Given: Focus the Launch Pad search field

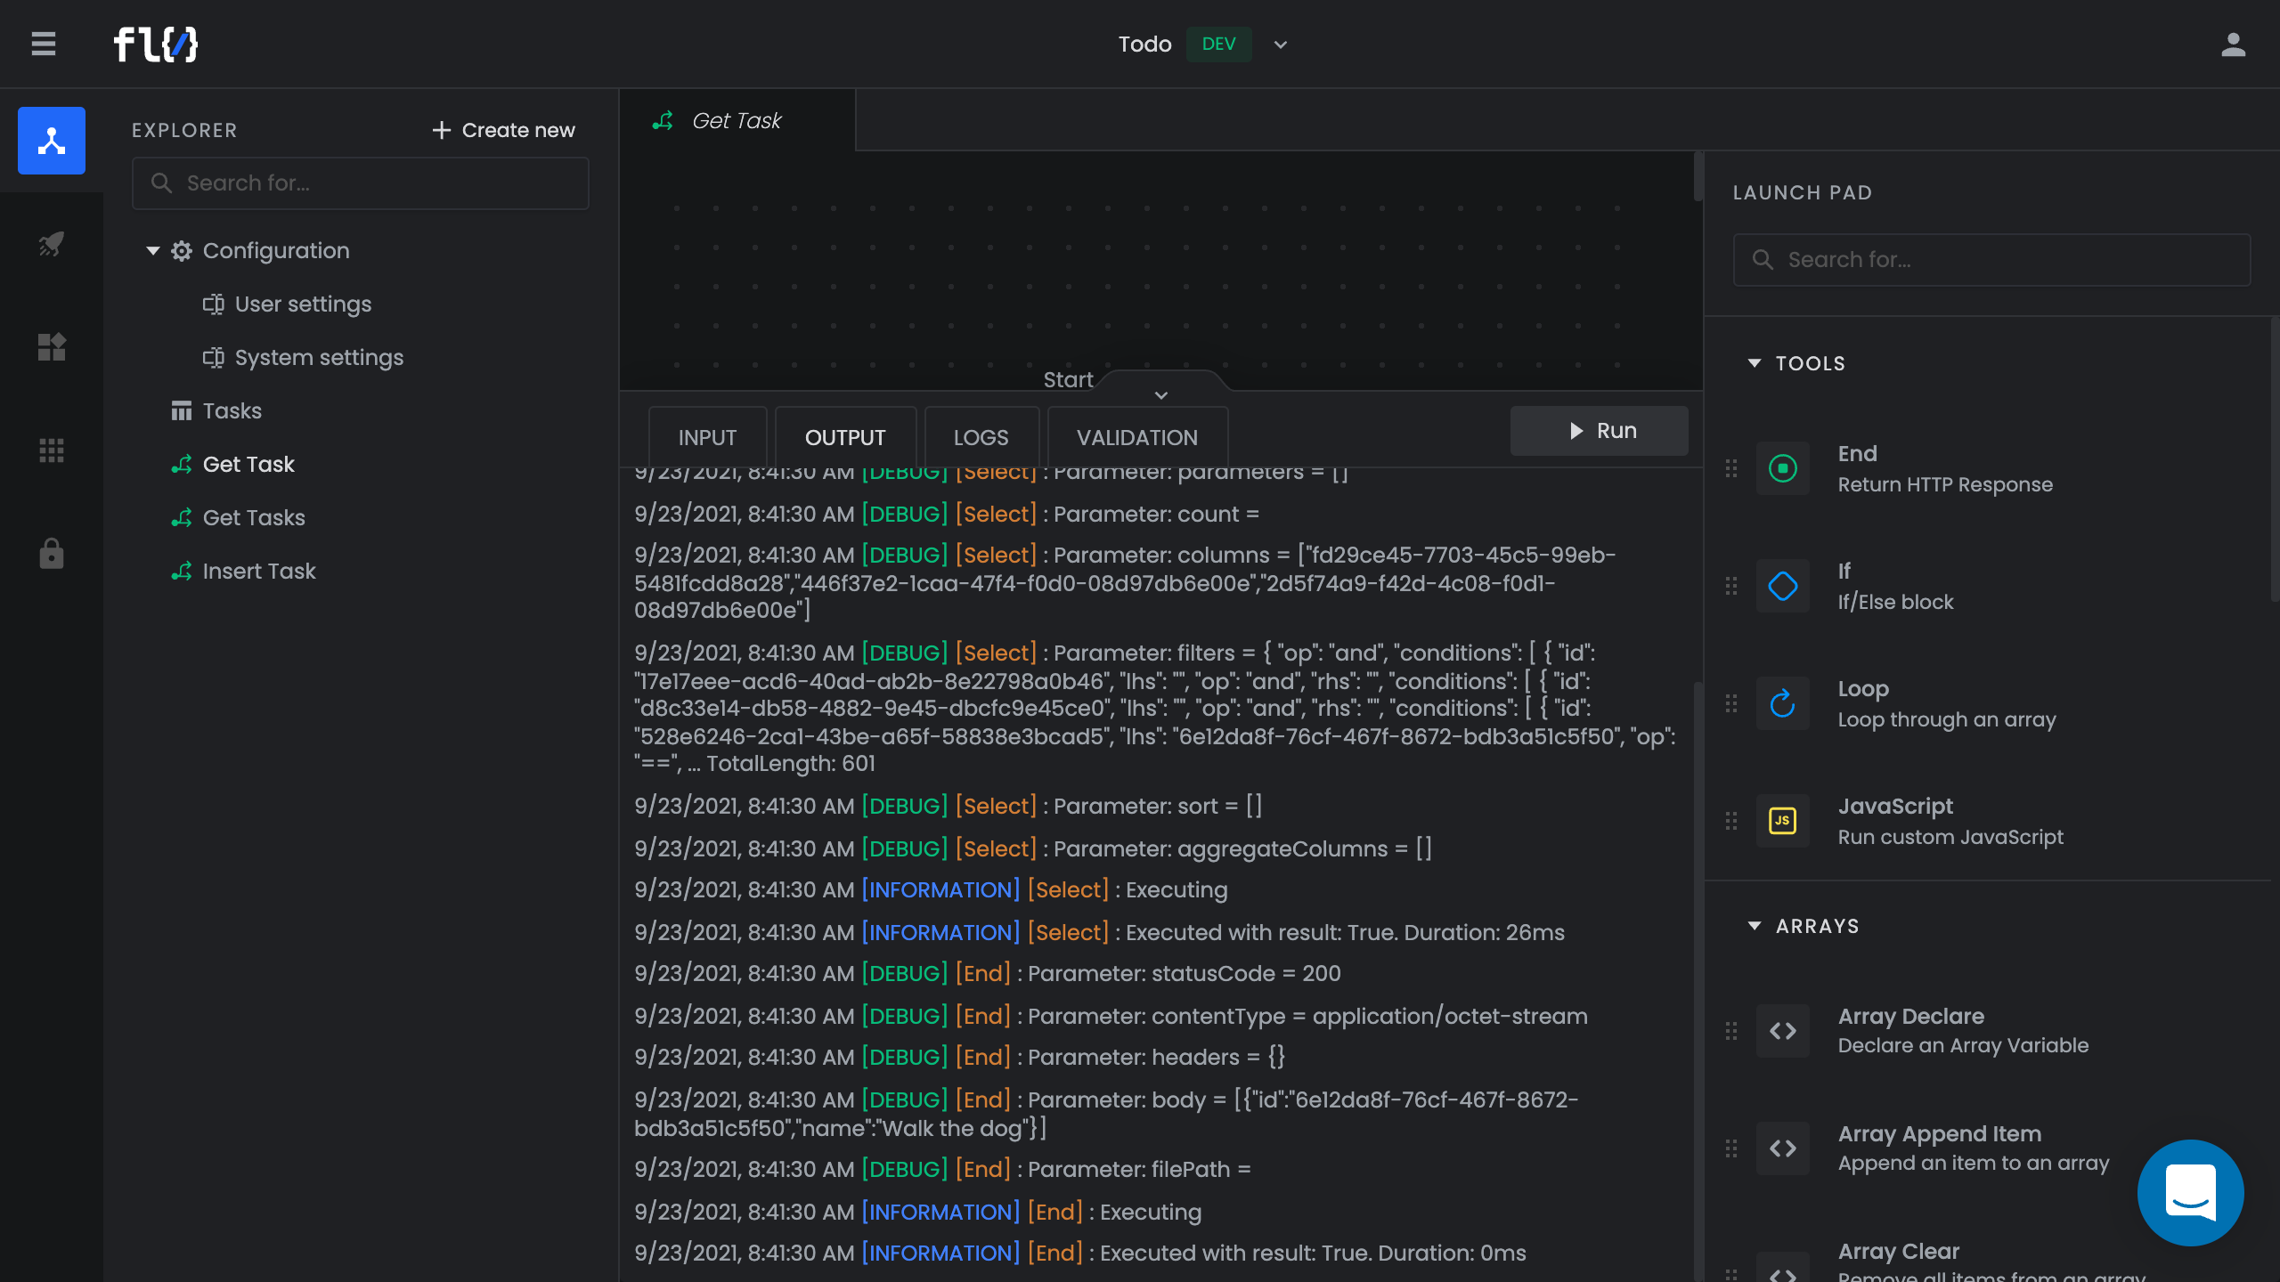Looking at the screenshot, I should point(1991,260).
